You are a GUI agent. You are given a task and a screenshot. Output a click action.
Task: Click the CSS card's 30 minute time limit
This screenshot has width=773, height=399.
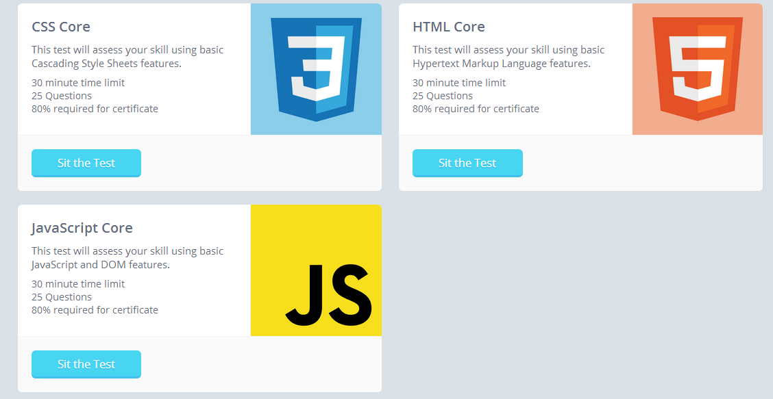[78, 83]
